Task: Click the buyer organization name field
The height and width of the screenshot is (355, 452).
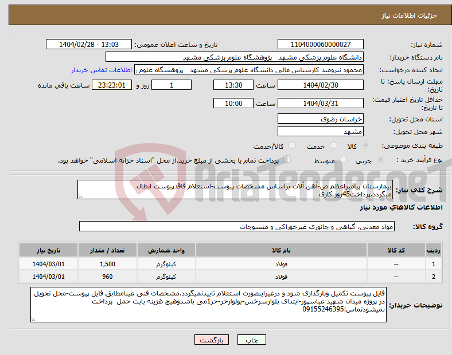Action: [x=235, y=57]
